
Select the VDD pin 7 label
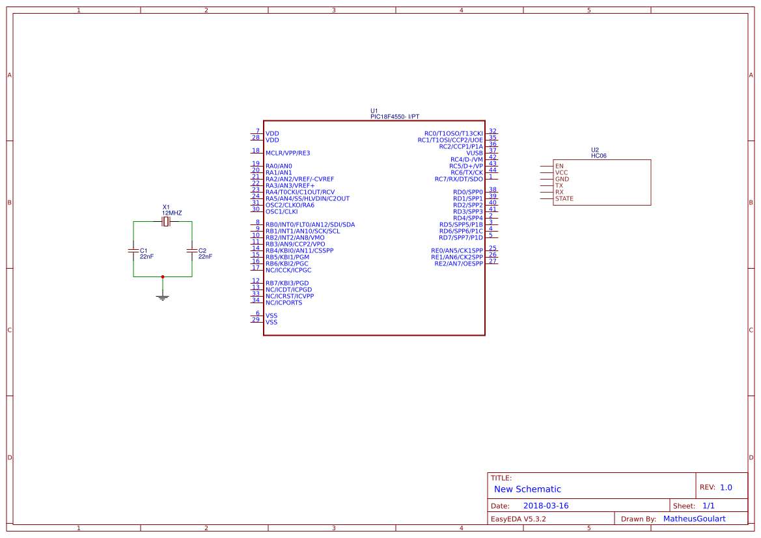point(271,133)
